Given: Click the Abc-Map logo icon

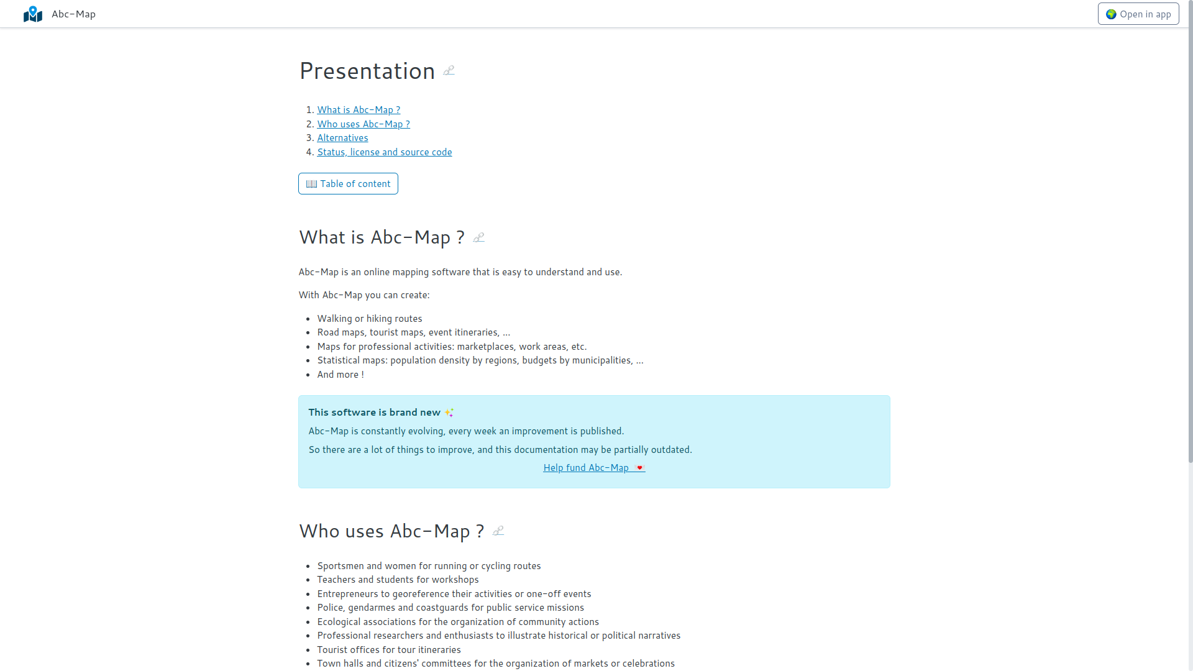Looking at the screenshot, I should click(33, 13).
